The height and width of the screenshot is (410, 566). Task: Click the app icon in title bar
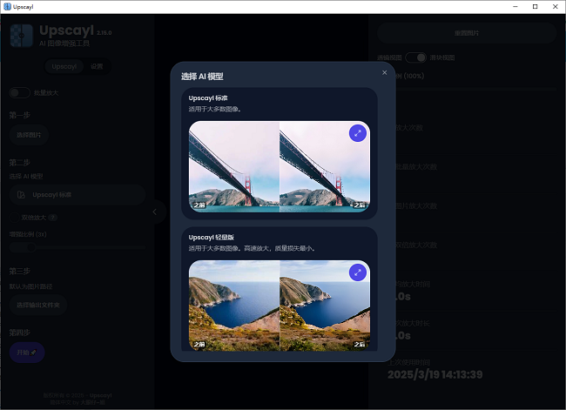click(x=7, y=6)
